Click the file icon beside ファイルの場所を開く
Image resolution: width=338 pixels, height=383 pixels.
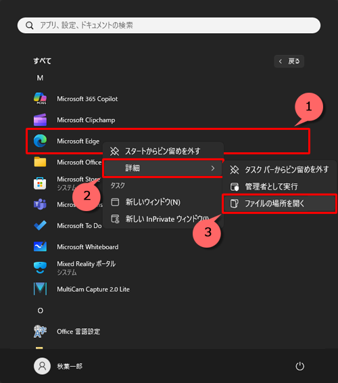(235, 204)
